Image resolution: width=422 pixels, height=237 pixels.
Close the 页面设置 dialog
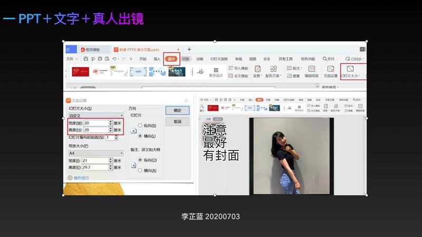coord(186,100)
